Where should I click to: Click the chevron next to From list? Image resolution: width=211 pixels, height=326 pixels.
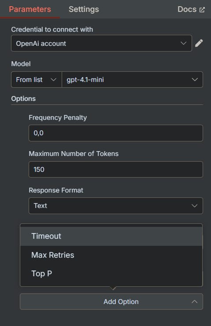[x=53, y=80]
